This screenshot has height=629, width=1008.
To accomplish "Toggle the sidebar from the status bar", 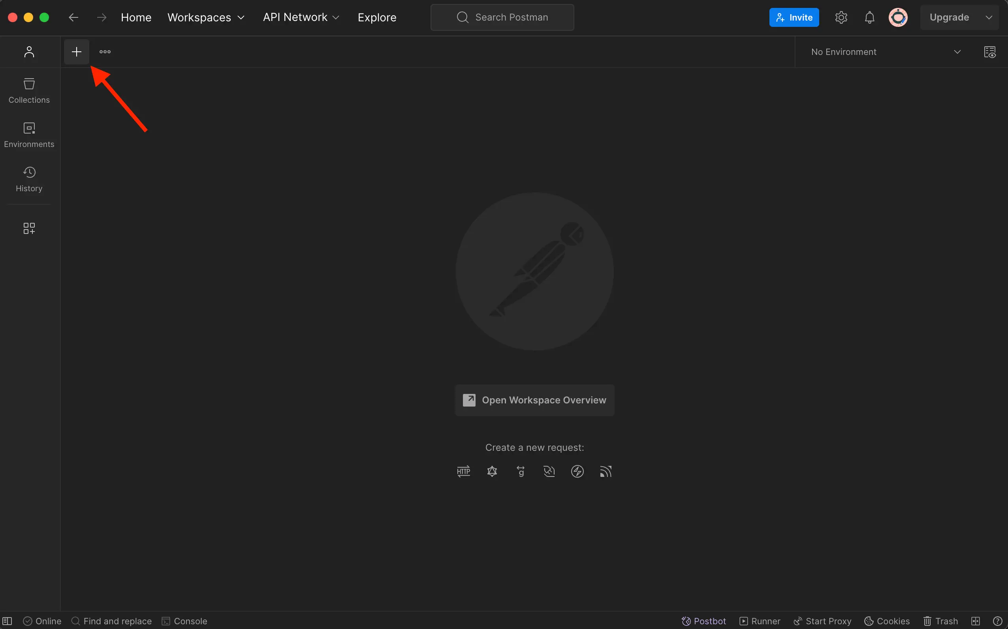I will point(8,621).
